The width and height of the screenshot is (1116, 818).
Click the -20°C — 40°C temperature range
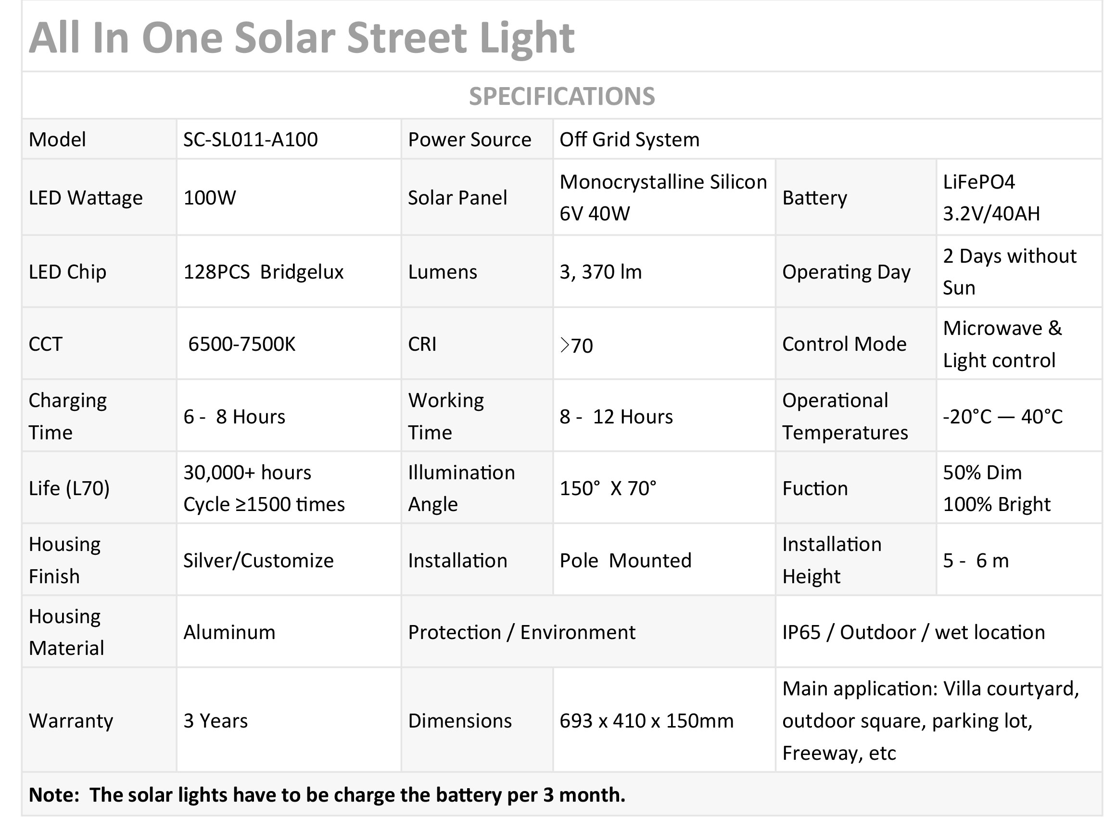tap(1002, 417)
